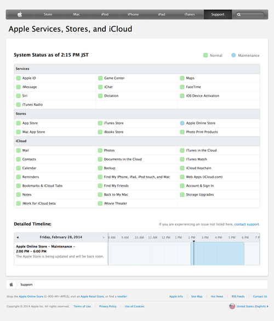Click the Photos status indicator
This screenshot has width=274, height=321.
pyautogui.click(x=100, y=150)
